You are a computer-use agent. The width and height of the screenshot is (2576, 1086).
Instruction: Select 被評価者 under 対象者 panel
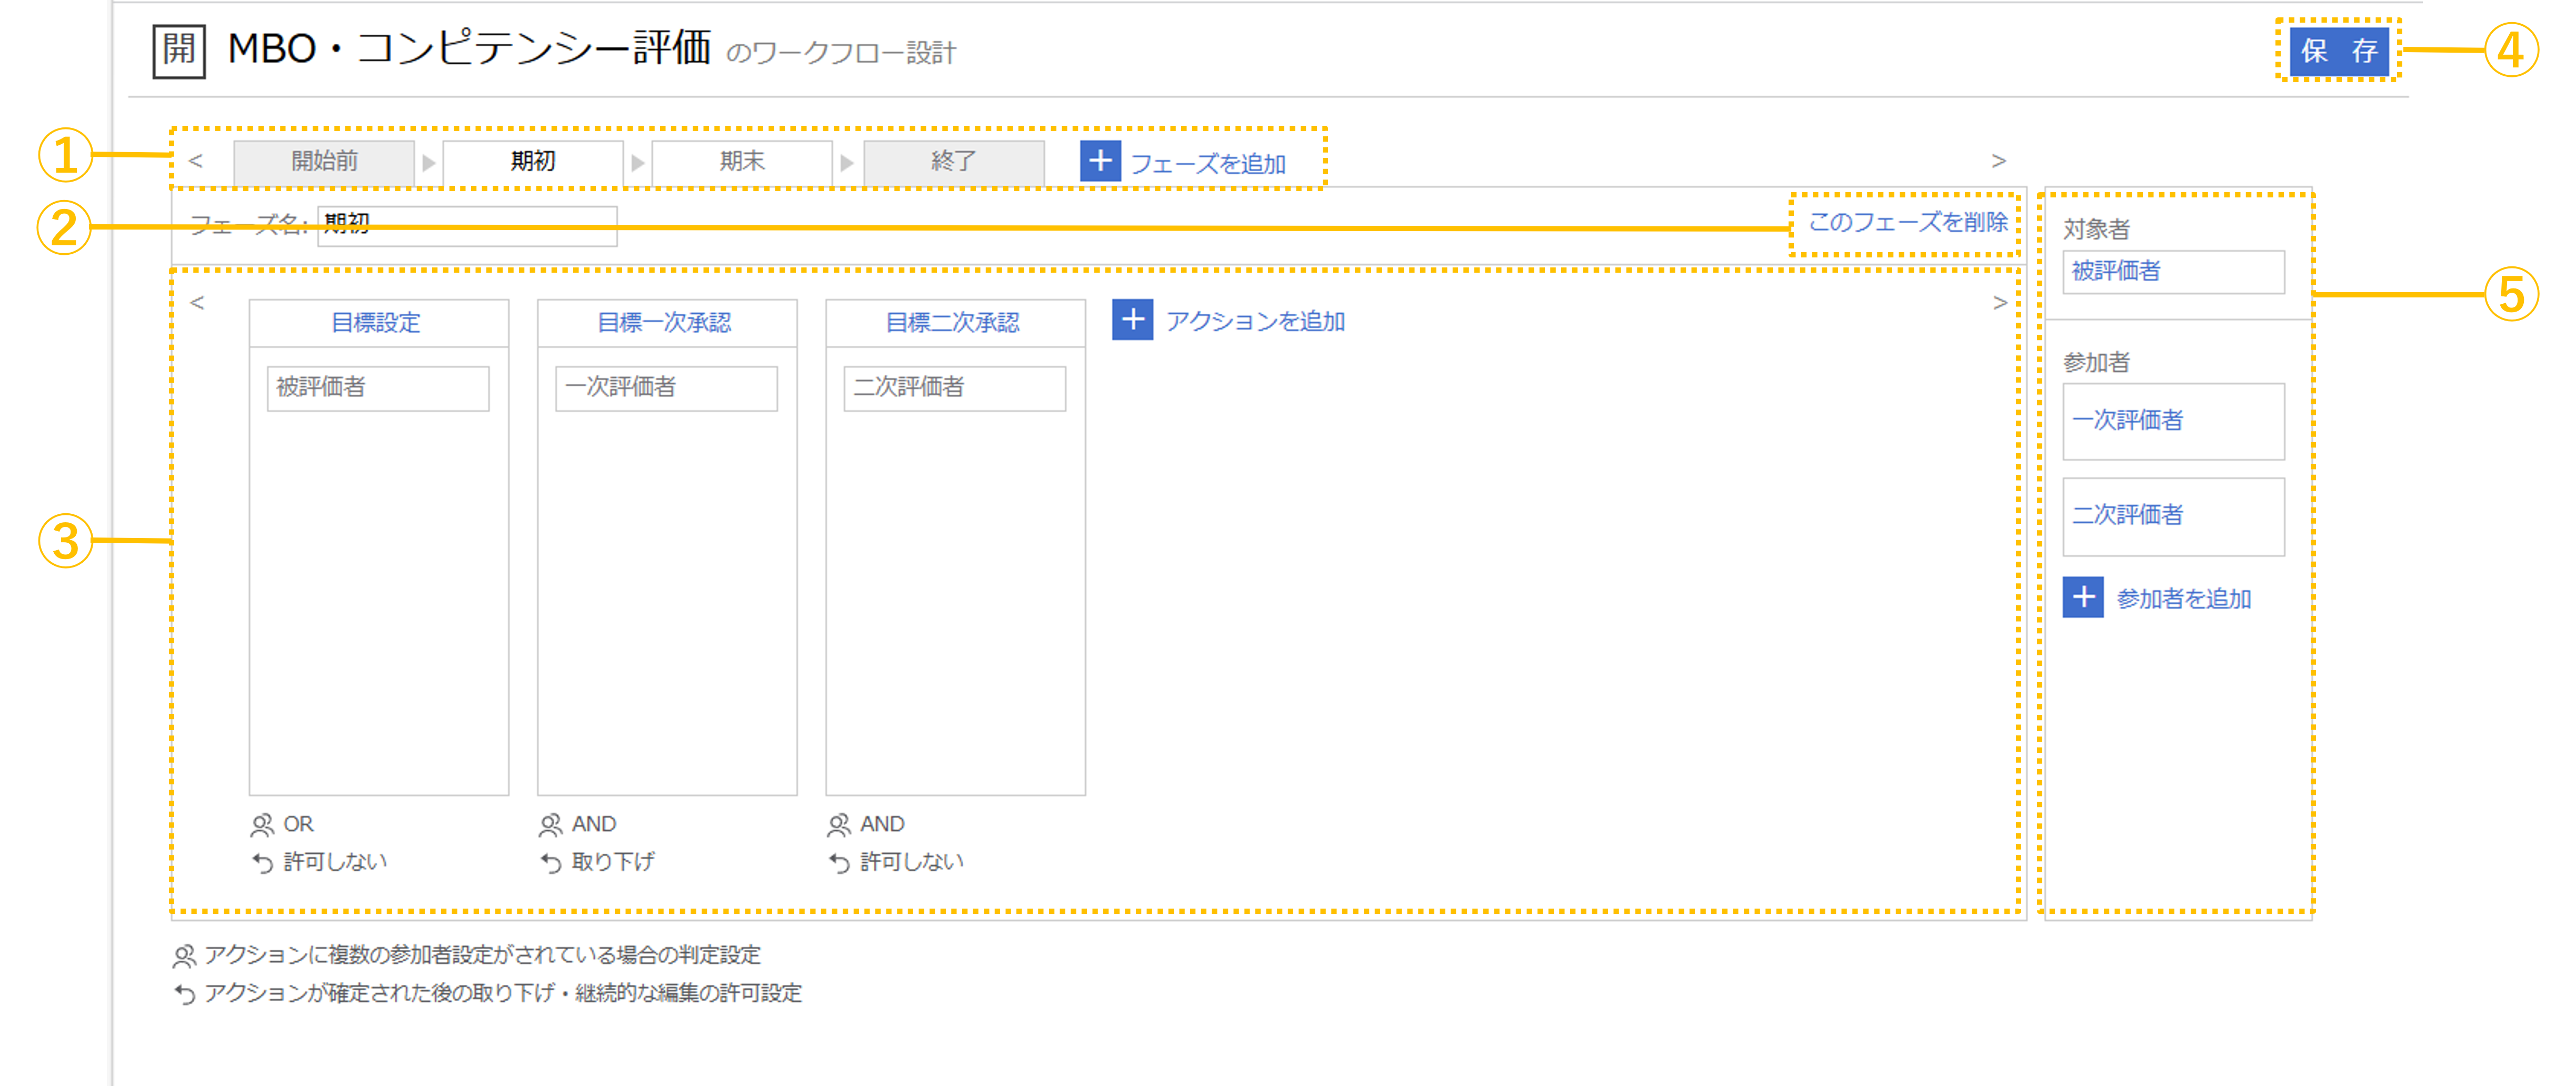tap(2173, 272)
